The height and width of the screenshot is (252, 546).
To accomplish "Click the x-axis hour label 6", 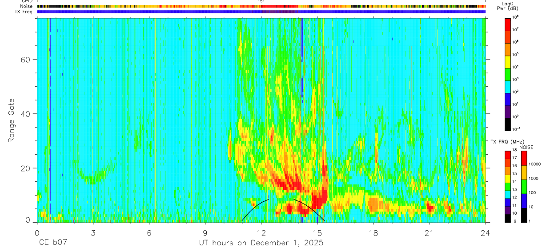I will pos(149,232).
